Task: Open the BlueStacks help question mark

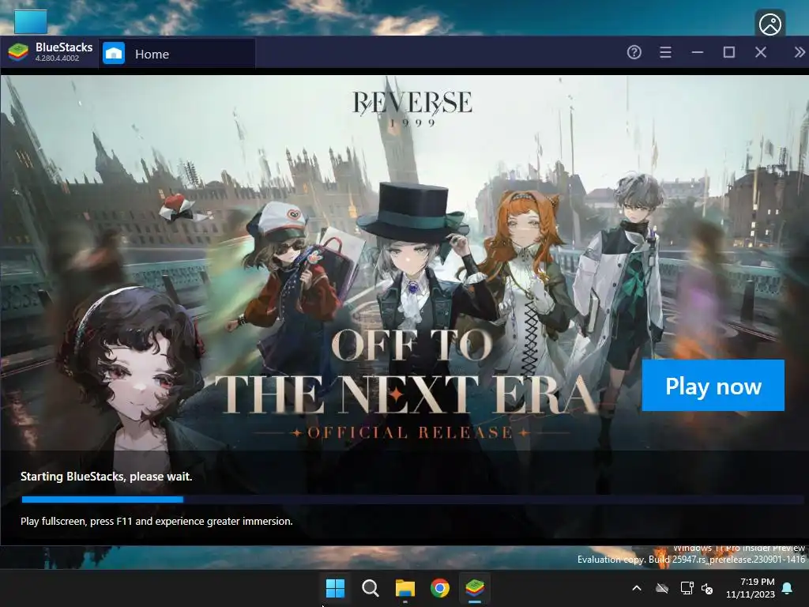Action: 634,52
